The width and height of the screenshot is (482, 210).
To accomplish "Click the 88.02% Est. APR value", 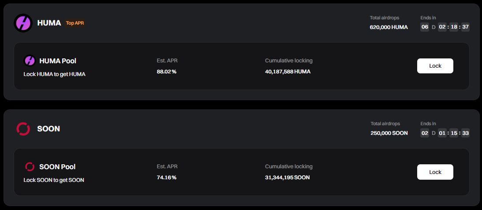I will coord(167,72).
